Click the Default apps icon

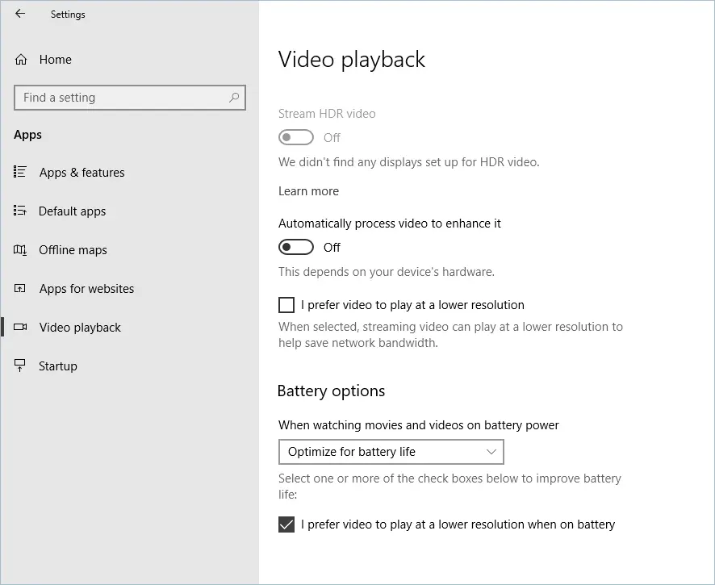point(20,211)
